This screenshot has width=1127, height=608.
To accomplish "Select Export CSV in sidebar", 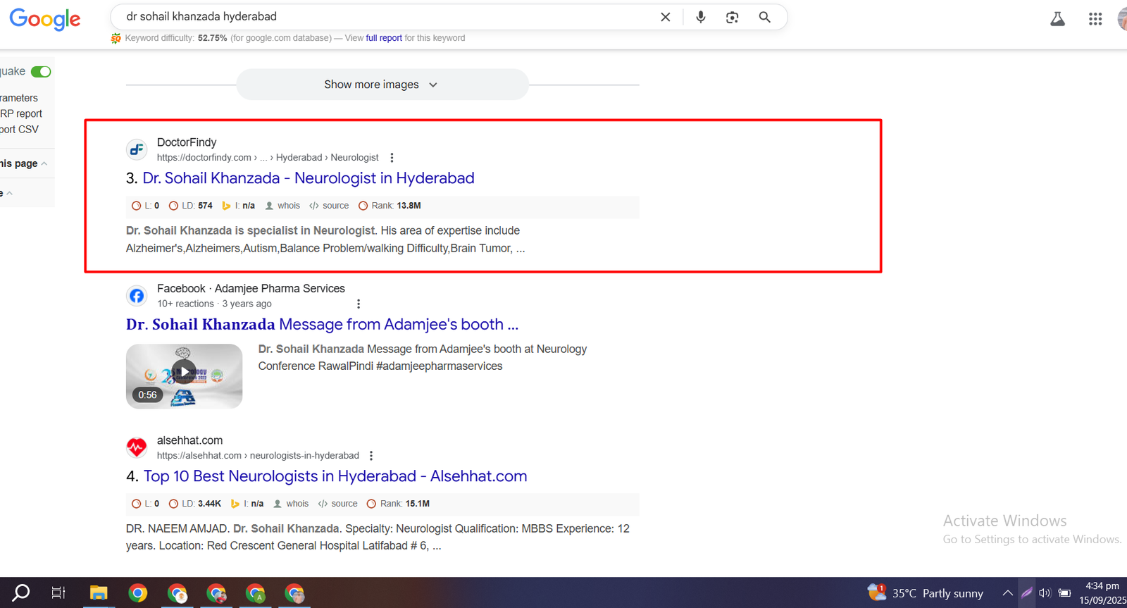I will tap(20, 130).
